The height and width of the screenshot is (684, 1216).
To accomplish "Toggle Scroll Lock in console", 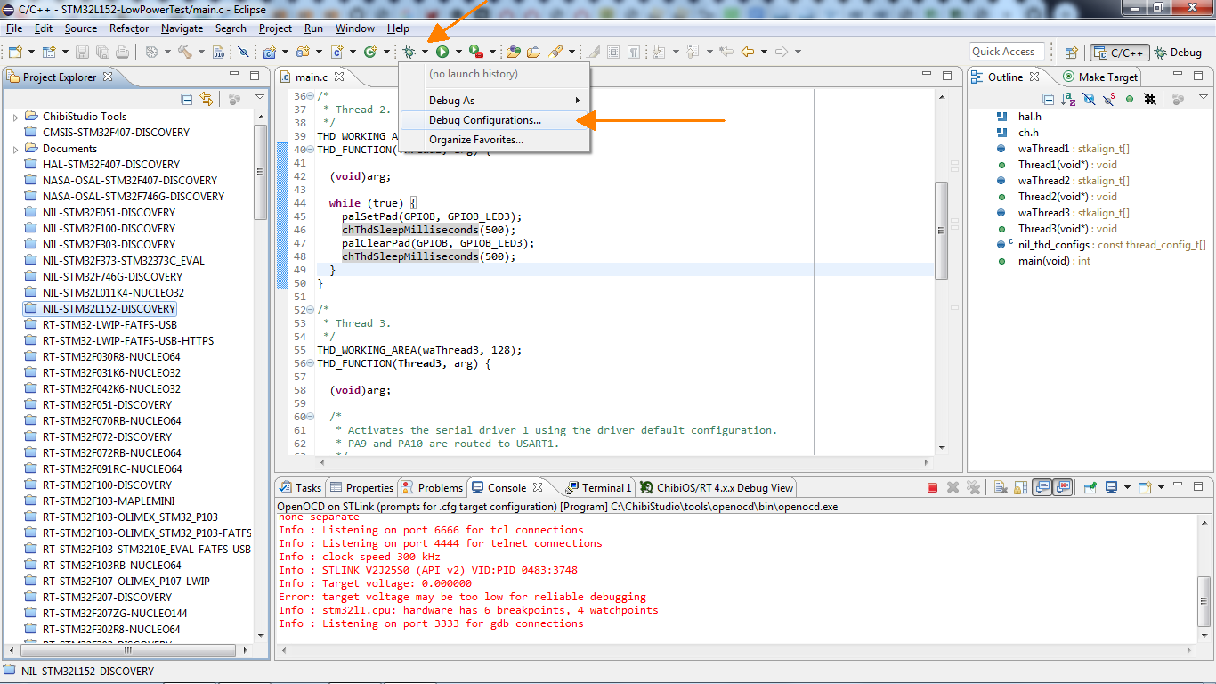I will pyautogui.click(x=1020, y=487).
